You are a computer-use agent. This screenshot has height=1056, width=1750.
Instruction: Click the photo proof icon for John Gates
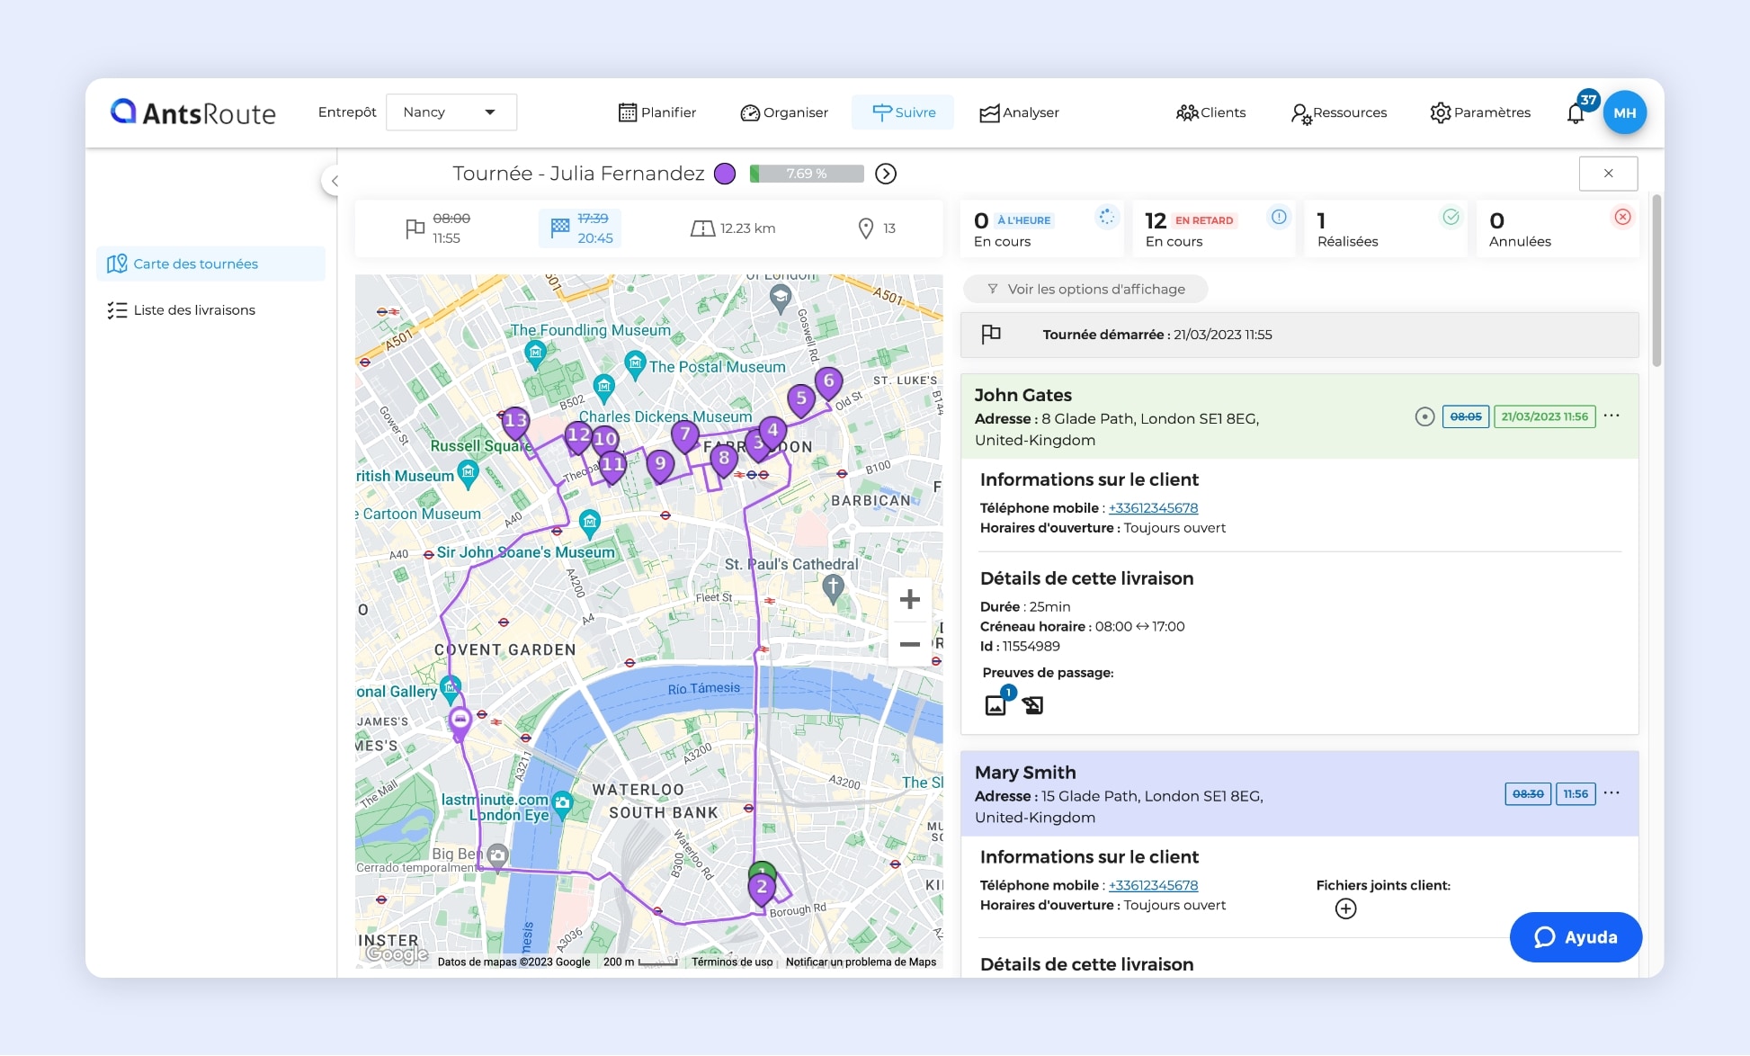coord(996,705)
